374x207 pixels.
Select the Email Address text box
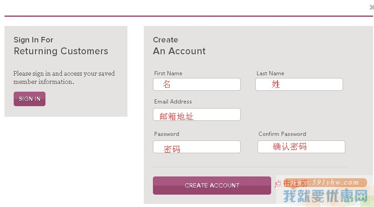point(197,114)
